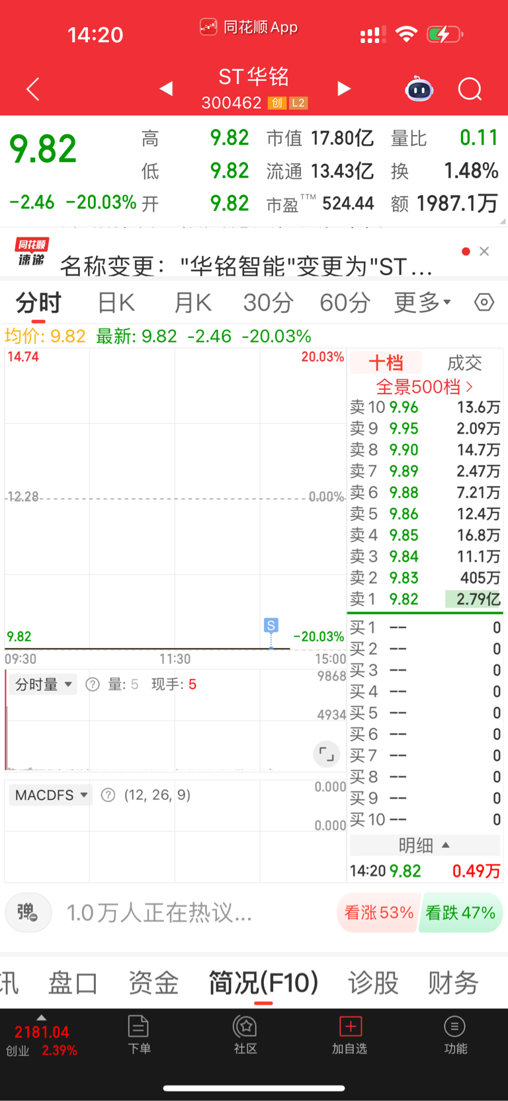This screenshot has height=1101, width=508.
Task: Expand chart to fullscreen icon
Action: (326, 754)
